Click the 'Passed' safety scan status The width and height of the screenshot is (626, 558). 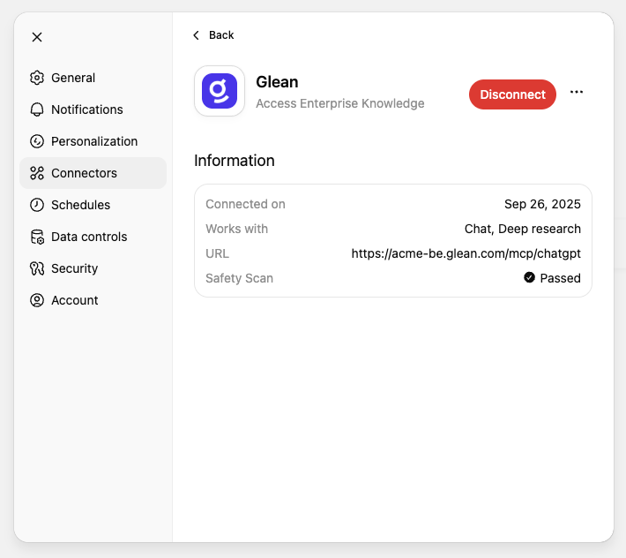point(560,278)
